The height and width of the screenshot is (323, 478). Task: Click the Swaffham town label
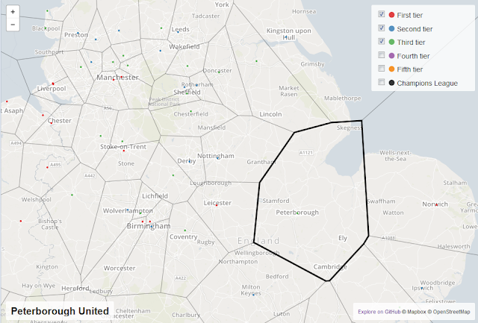pos(381,201)
